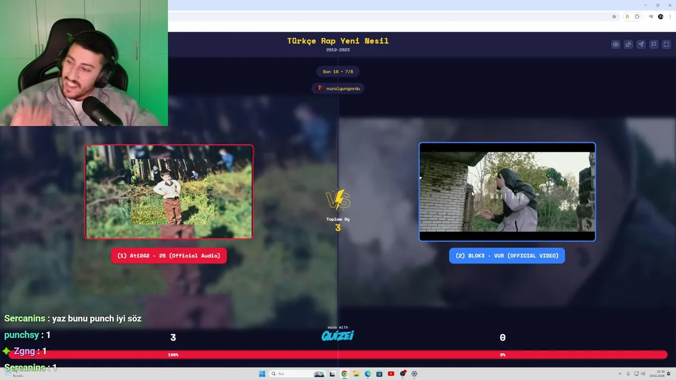
Task: Expand the system tray hidden icons chevron
Action: click(x=620, y=374)
